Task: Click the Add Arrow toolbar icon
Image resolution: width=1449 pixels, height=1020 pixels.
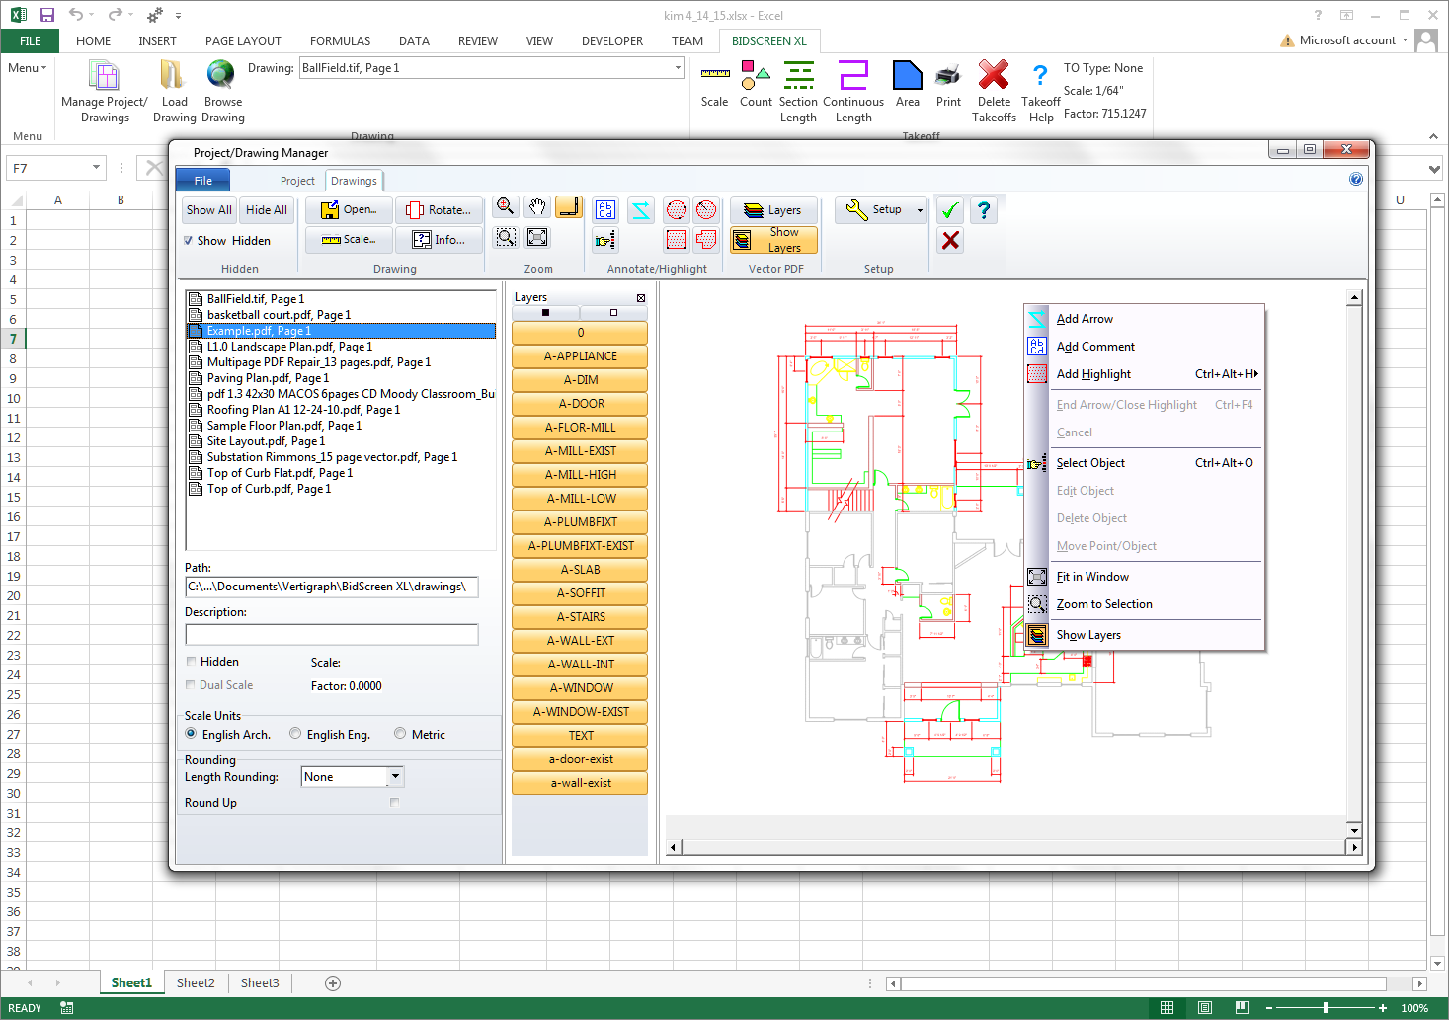Action: [641, 209]
